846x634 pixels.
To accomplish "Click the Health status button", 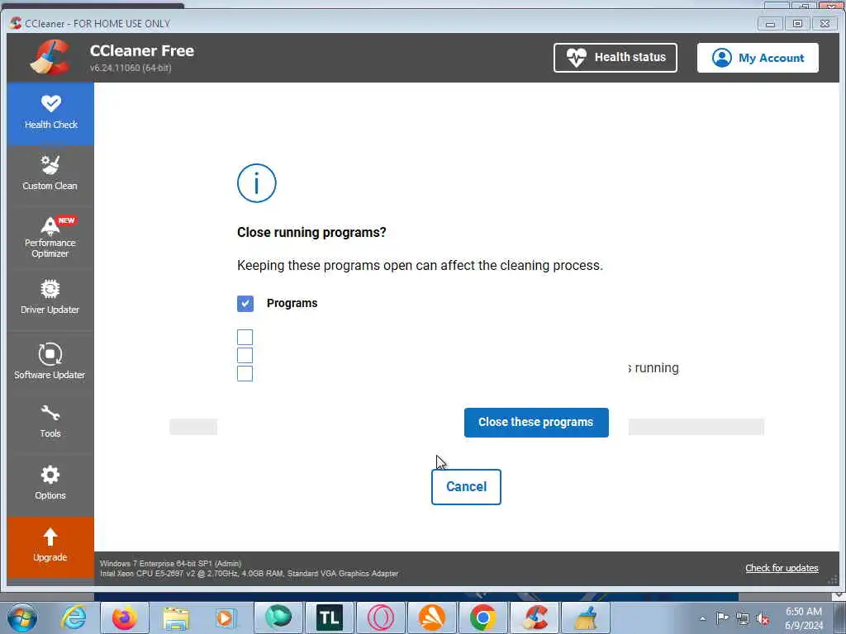I will 615,58.
